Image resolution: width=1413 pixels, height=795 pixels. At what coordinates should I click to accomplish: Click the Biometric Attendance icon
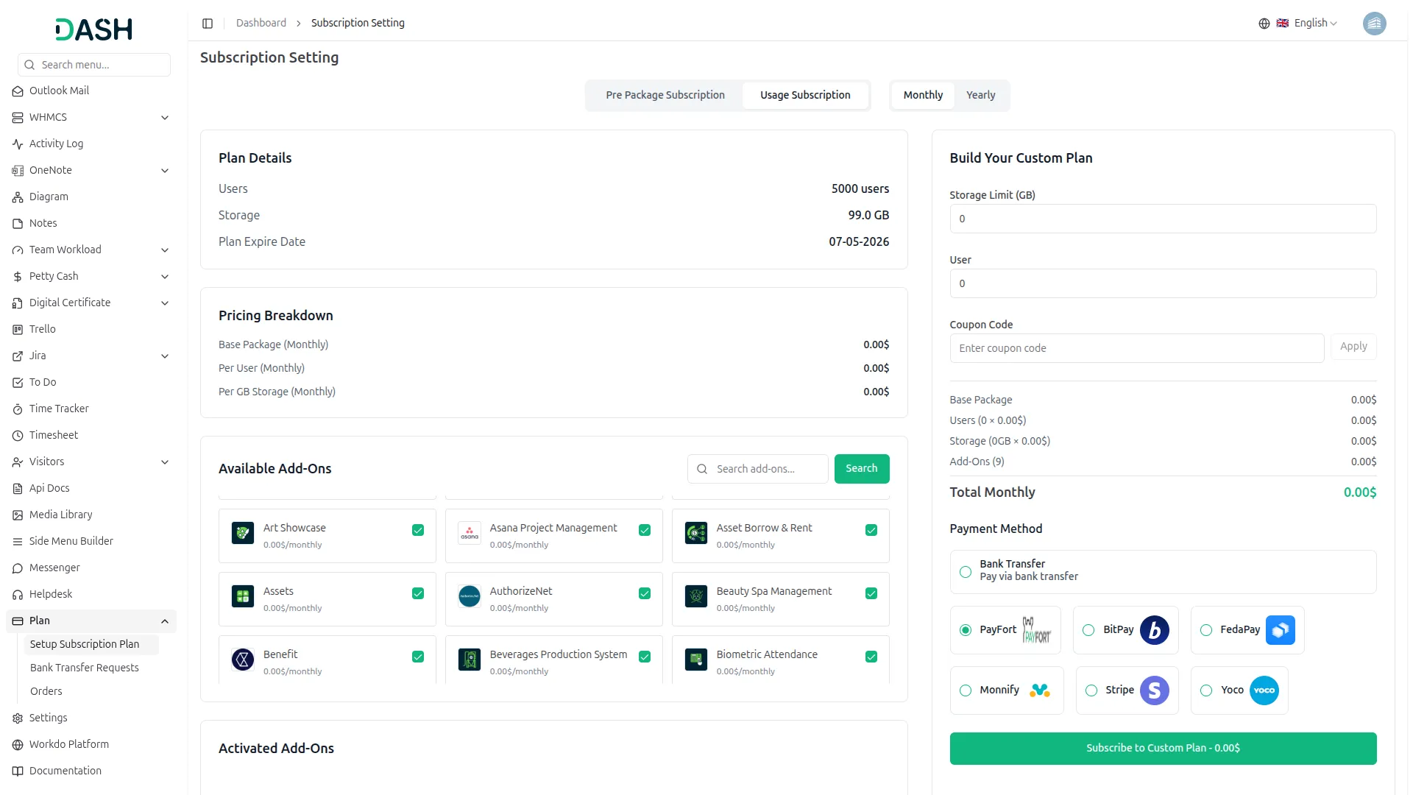(x=696, y=660)
